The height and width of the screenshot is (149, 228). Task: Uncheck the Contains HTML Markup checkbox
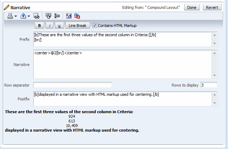[x=95, y=26]
